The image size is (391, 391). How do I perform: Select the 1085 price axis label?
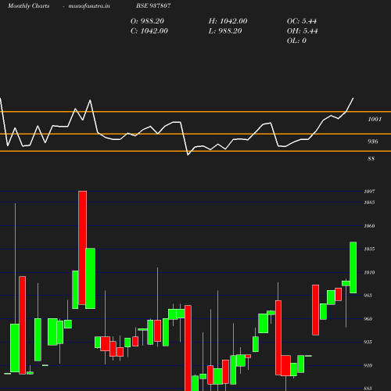(369, 203)
